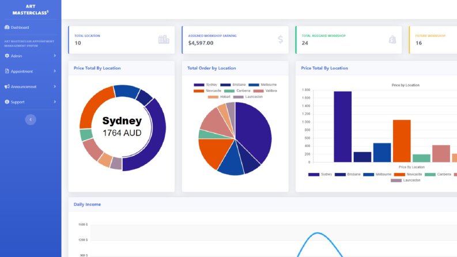
Task: Click the 'Total Assigned Workshop' value 24
Action: pos(305,43)
